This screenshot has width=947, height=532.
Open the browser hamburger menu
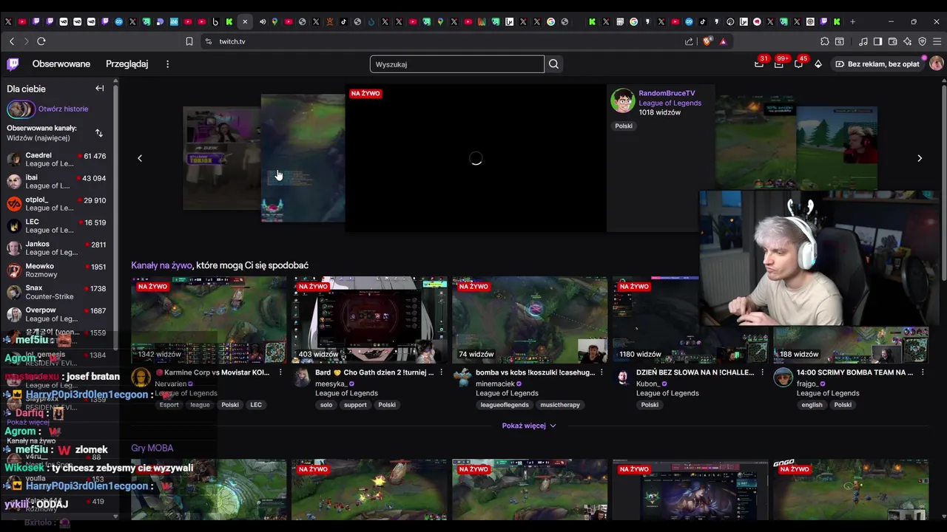coord(937,41)
